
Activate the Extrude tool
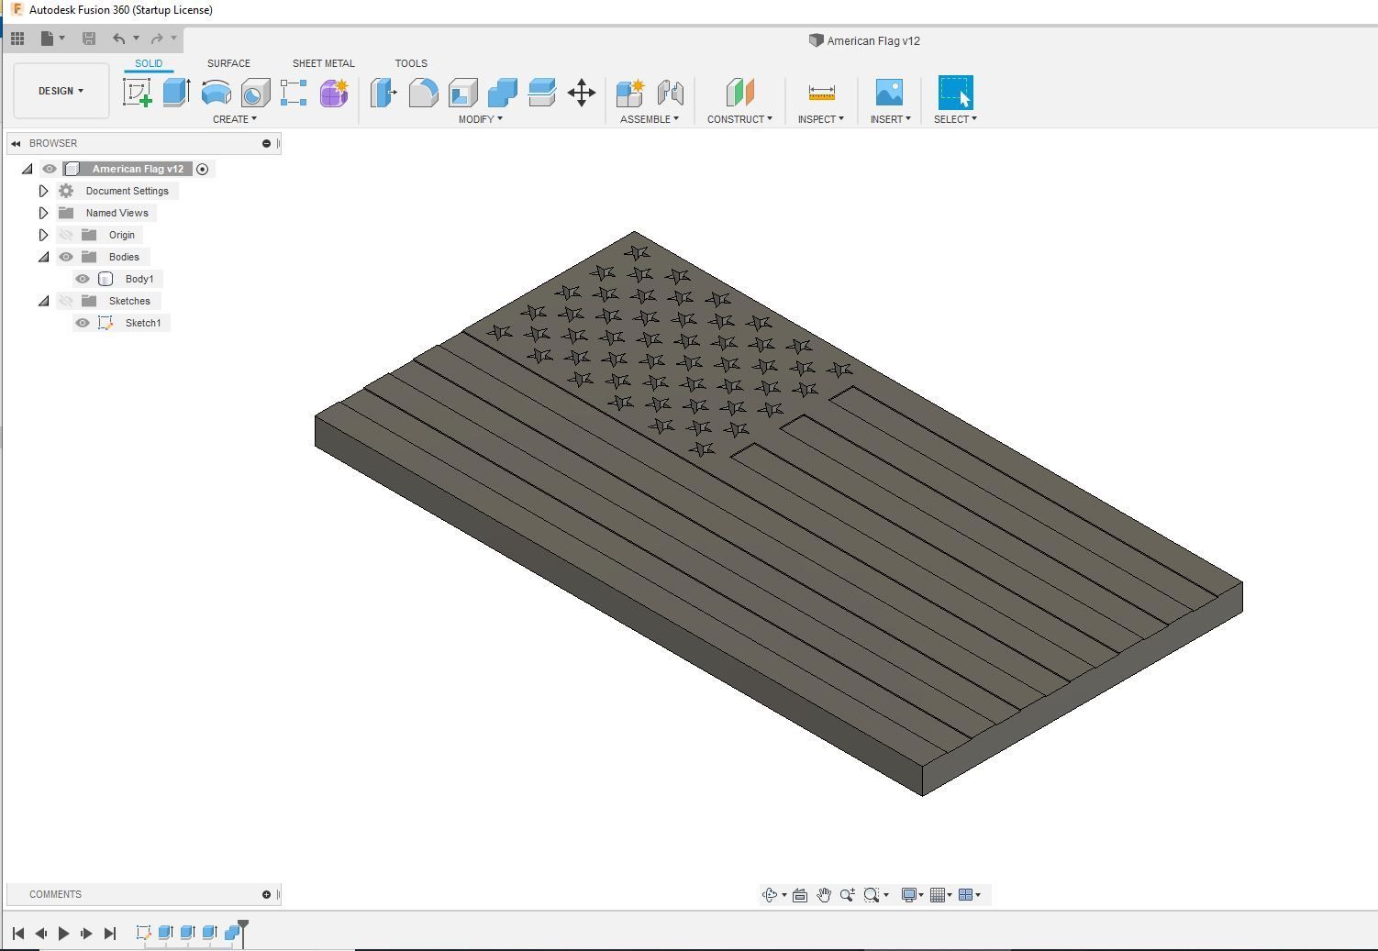click(x=175, y=93)
